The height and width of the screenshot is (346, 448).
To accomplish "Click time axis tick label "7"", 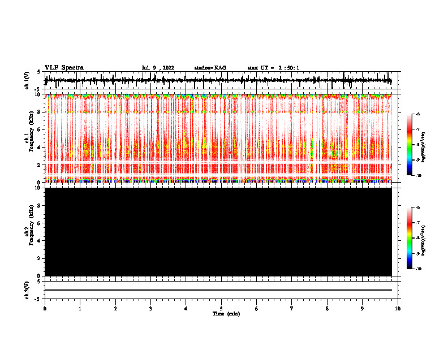I will (292, 309).
